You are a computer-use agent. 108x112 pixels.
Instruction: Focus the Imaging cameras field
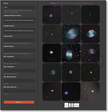19,31
